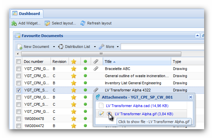Expand the New Document dropdown arrow

click(x=54, y=47)
